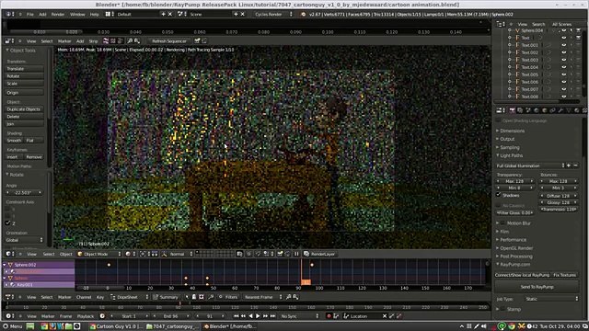
Task: Click the Chrome icon in the system tray
Action: pos(512,326)
